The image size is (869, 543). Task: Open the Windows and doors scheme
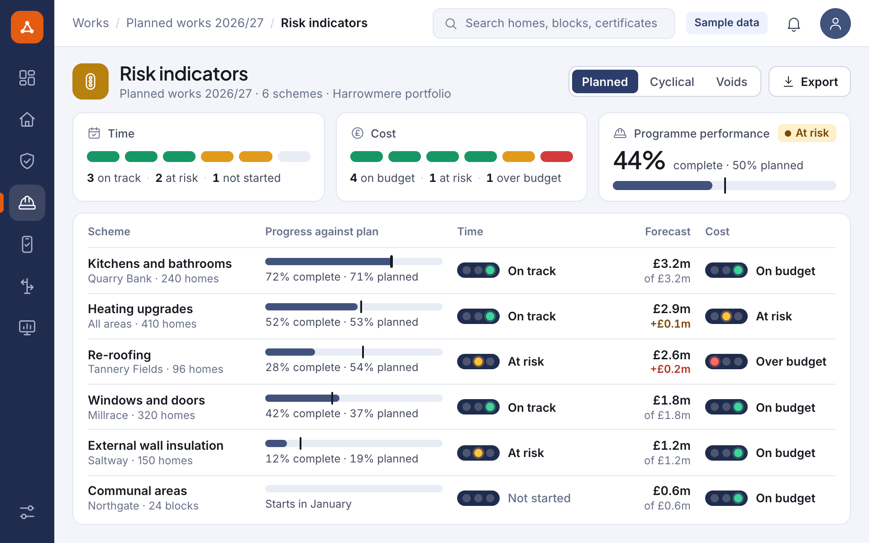point(146,400)
